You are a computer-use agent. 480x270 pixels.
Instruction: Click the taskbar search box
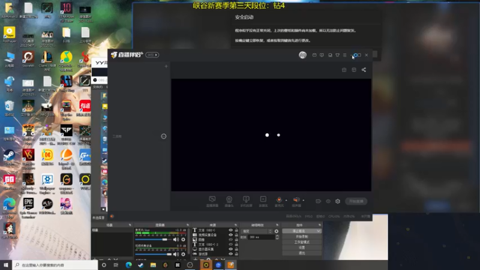coord(55,265)
